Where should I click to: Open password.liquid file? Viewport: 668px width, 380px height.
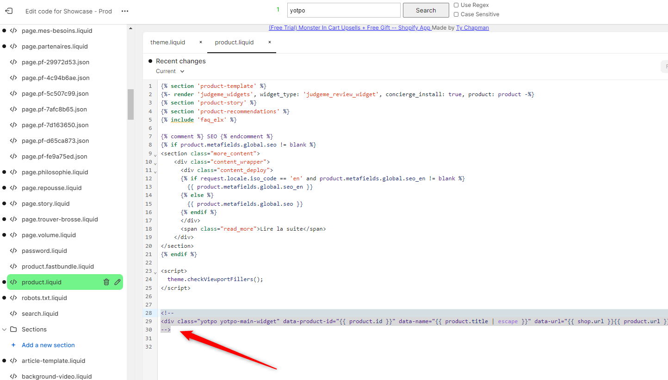(44, 251)
